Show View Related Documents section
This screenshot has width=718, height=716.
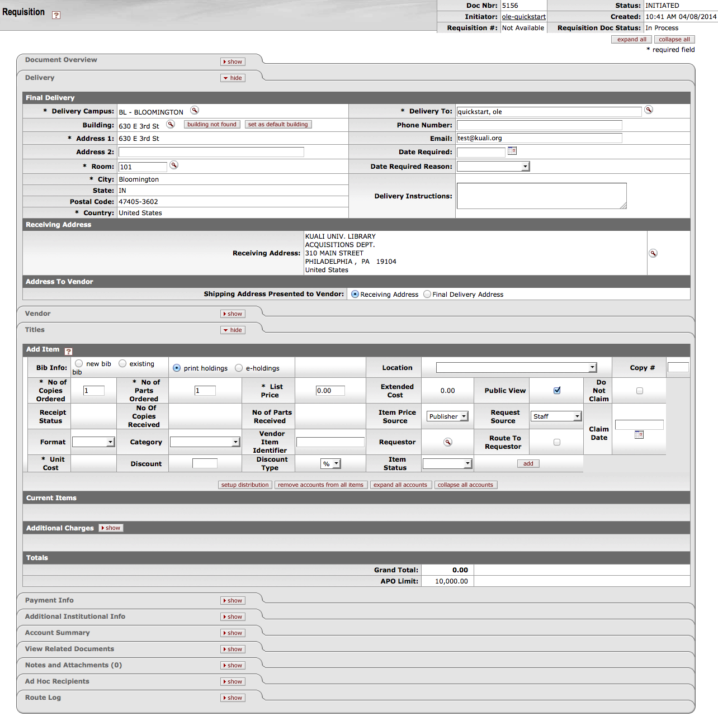click(233, 649)
